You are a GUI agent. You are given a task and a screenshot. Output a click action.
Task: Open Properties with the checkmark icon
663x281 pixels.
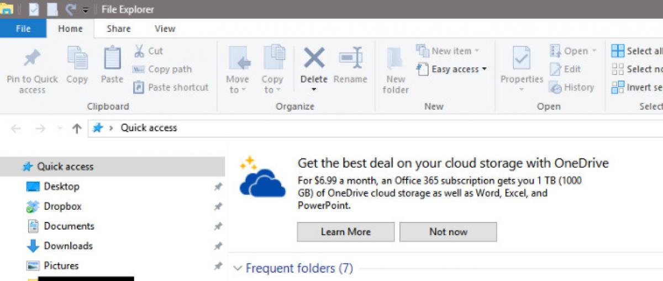[522, 58]
